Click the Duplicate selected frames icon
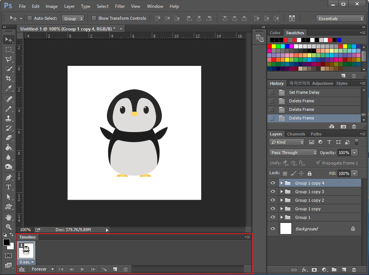This screenshot has height=275, width=369. click(x=115, y=269)
